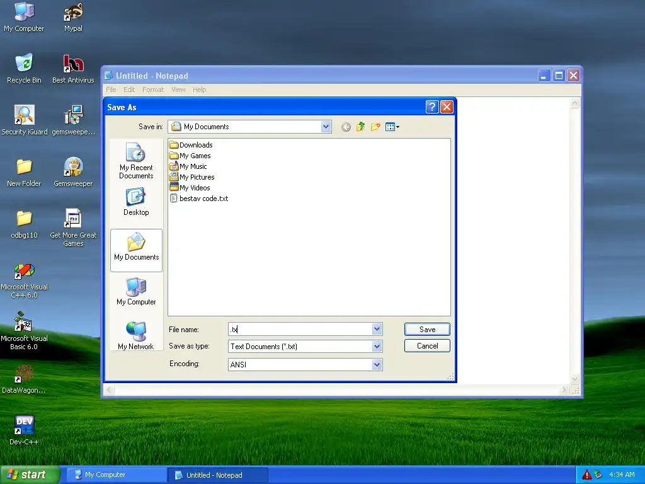Open the File menu in Notepad
Image resolution: width=645 pixels, height=484 pixels.
coord(111,89)
